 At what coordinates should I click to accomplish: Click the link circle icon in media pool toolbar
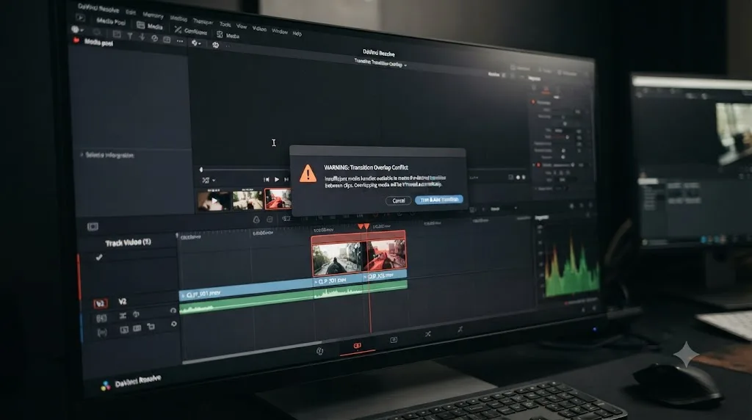[154, 38]
